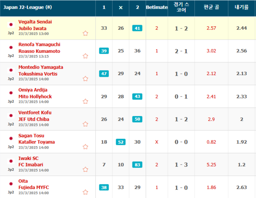Viewport: 256px width, 198px height.
Task: Open Roasso Kumamoto team link
Action: (x=39, y=51)
